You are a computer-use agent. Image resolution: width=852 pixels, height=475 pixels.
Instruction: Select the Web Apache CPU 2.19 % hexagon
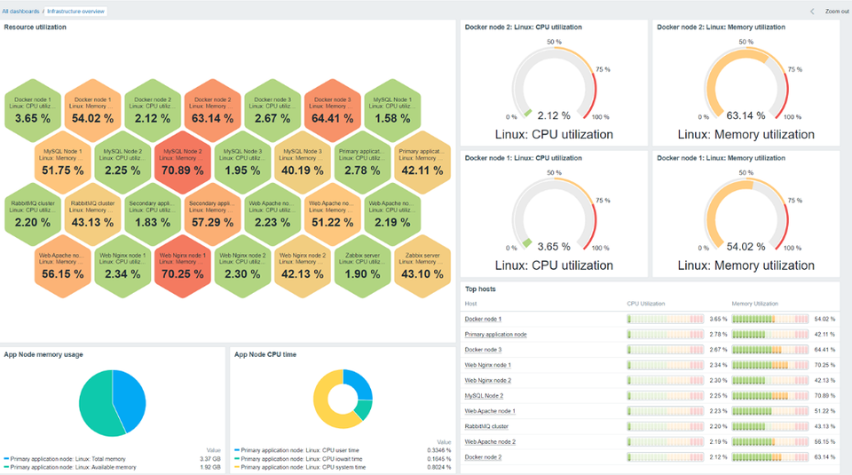[392, 215]
